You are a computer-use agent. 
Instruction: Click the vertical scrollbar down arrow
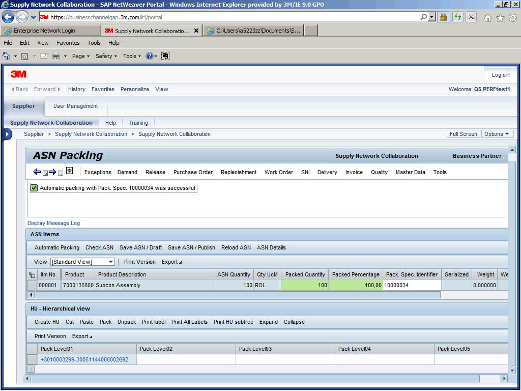(x=512, y=370)
